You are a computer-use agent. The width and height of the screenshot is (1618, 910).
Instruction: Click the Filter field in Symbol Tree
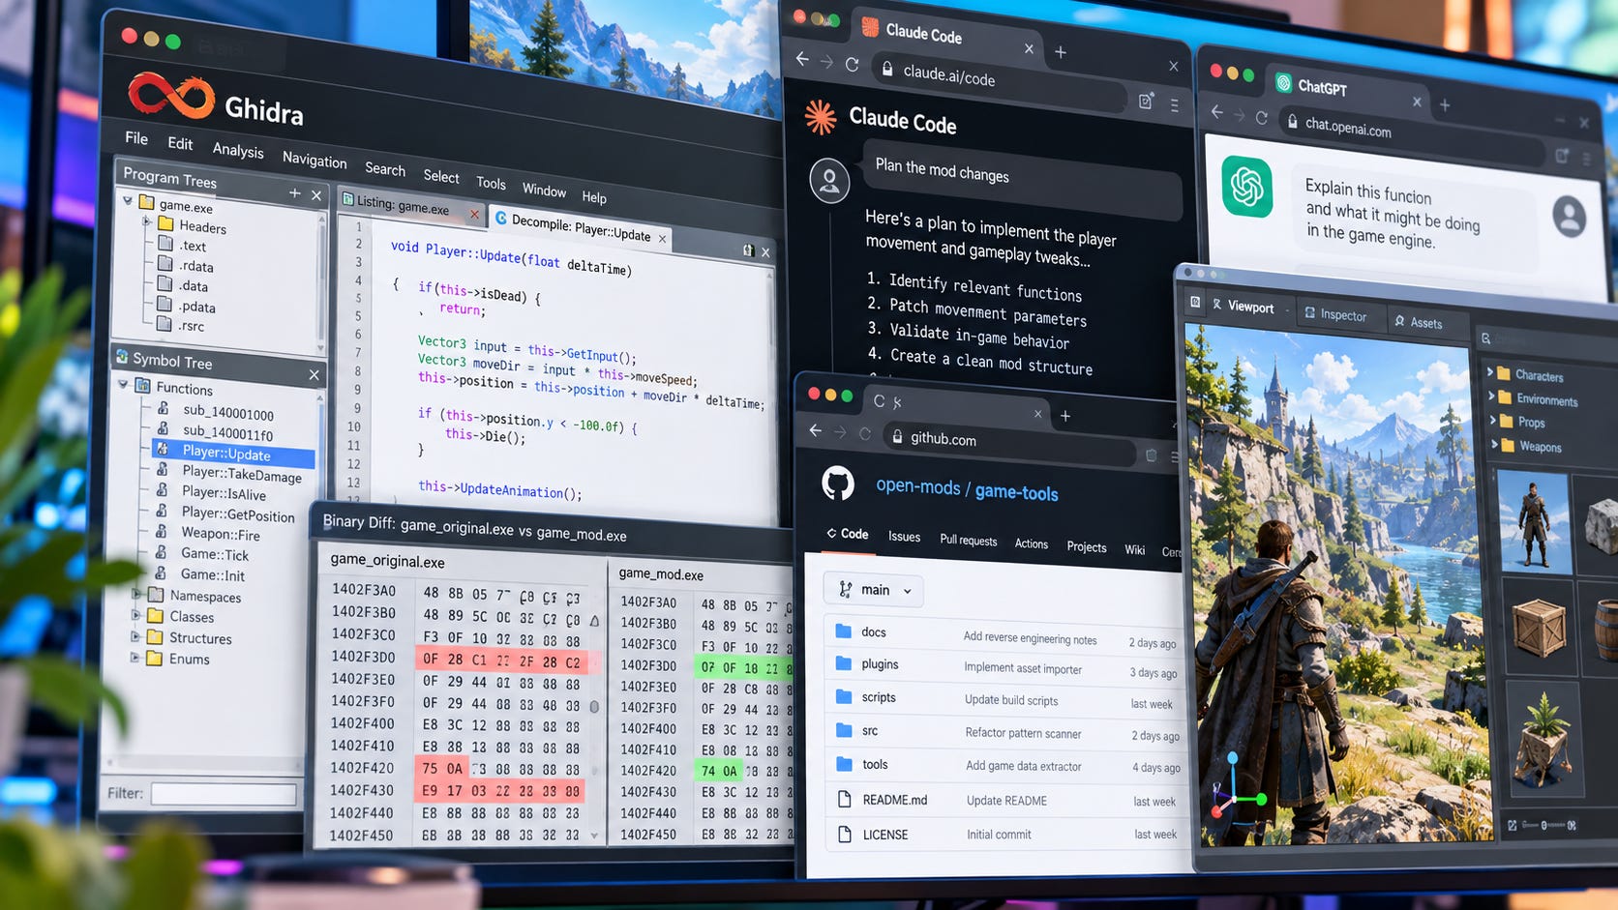[224, 794]
